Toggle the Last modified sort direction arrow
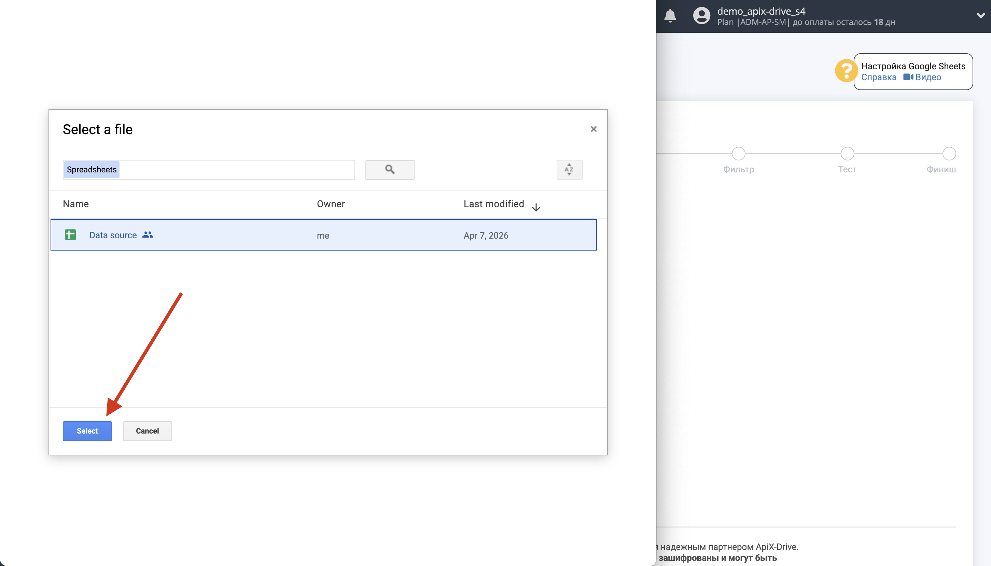 [x=536, y=207]
